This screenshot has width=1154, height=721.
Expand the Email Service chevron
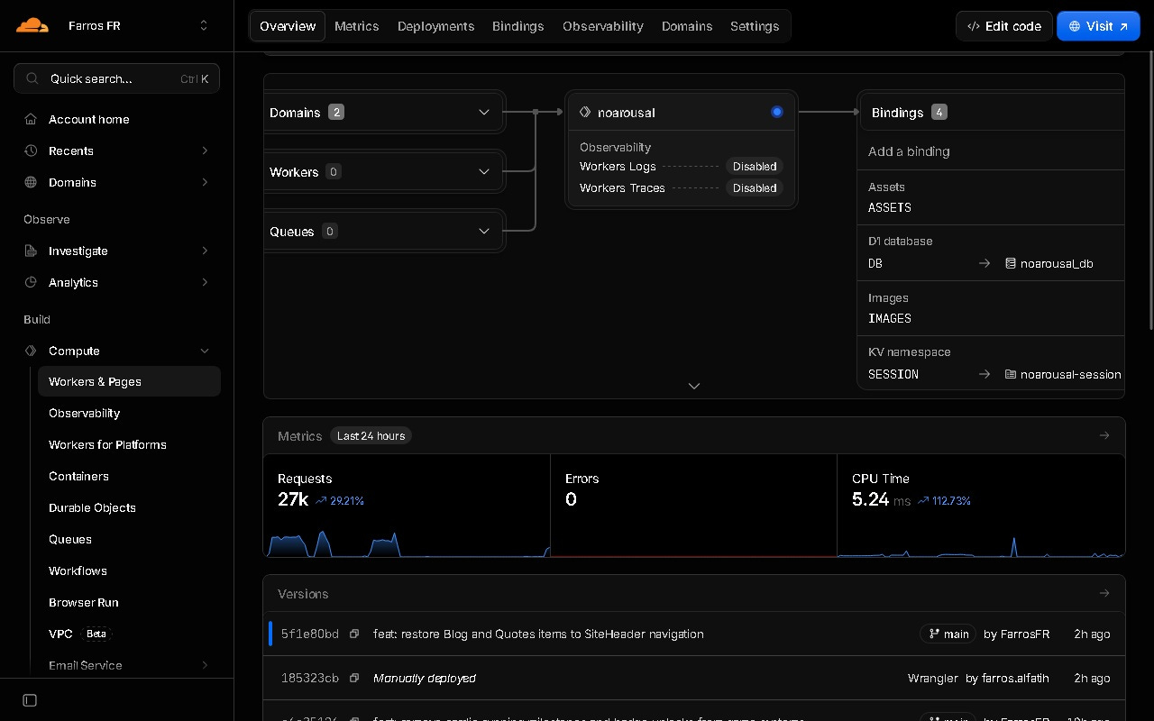pos(205,665)
